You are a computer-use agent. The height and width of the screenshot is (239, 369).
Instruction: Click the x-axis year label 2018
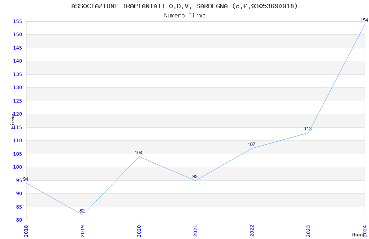pos(26,231)
